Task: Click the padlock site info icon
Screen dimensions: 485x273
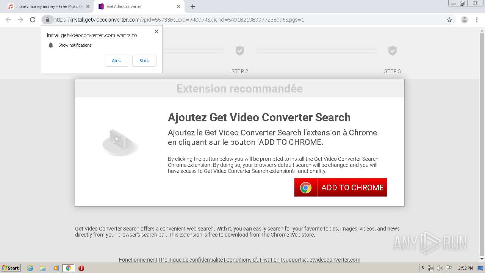Action: pyautogui.click(x=47, y=20)
